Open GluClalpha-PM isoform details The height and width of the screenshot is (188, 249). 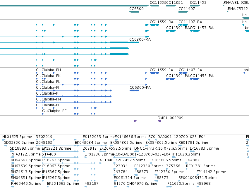pos(49,99)
